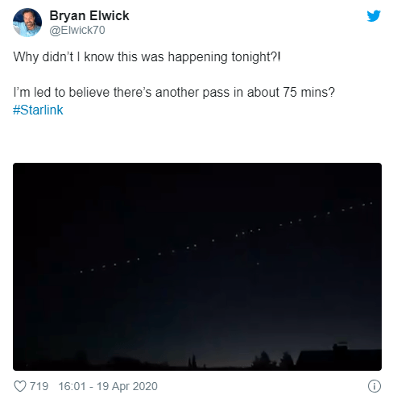
Task: Click the 719 likes count
Action: click(x=39, y=386)
